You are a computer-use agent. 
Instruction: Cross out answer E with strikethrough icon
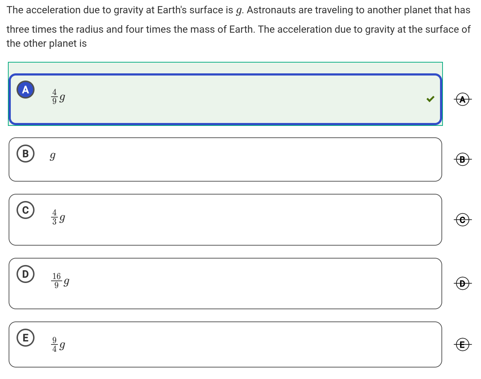coord(462,344)
